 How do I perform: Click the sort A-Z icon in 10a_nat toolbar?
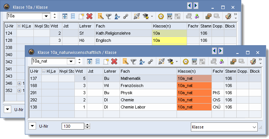pyautogui.click(x=142, y=61)
